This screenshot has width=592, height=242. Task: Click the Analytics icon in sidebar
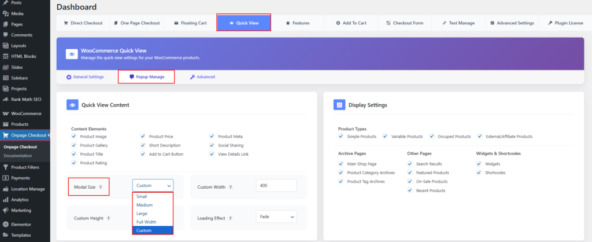point(5,200)
